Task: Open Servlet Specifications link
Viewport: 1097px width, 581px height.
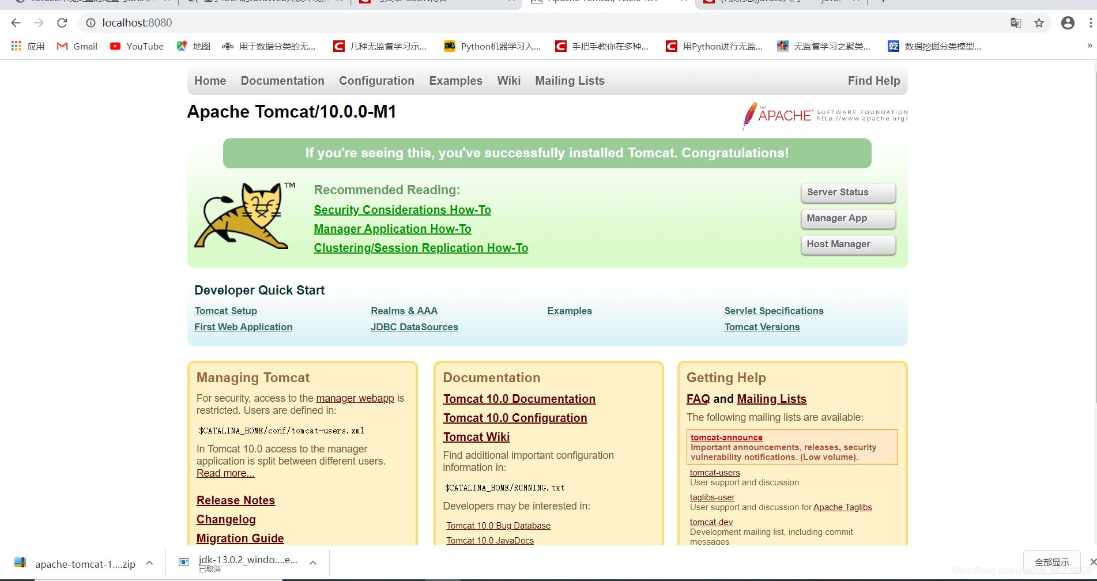Action: click(x=774, y=311)
